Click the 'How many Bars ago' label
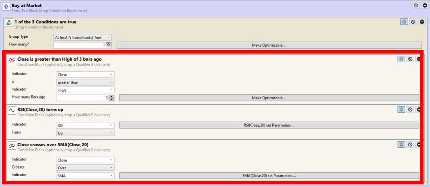The height and width of the screenshot is (187, 430). coord(28,97)
